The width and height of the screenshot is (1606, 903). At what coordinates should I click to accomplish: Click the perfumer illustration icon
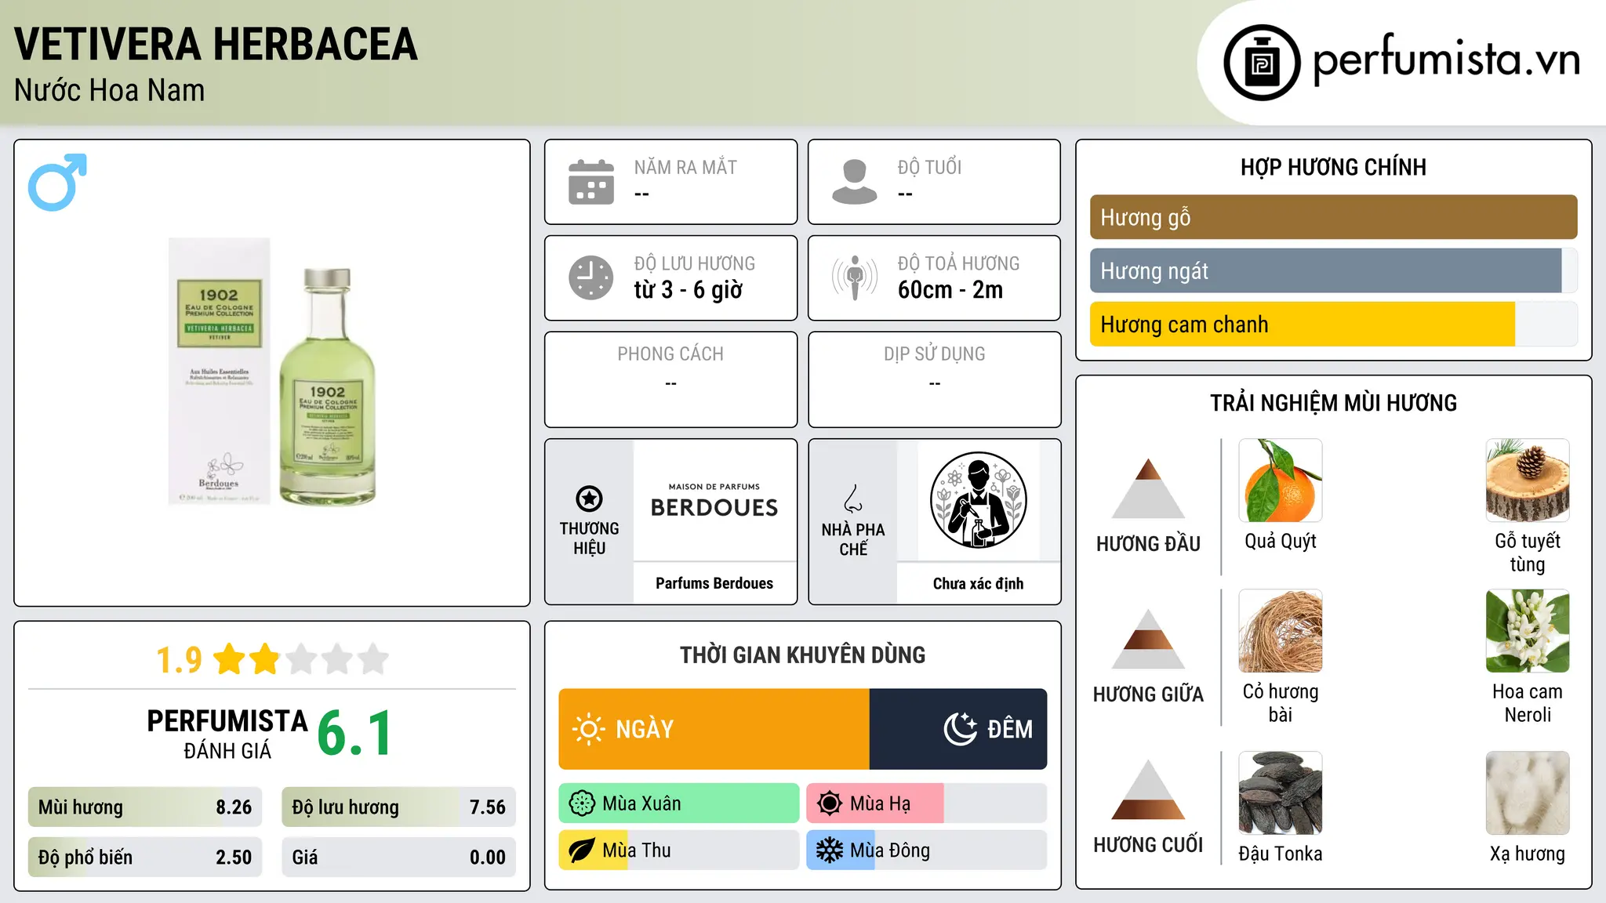pyautogui.click(x=978, y=500)
